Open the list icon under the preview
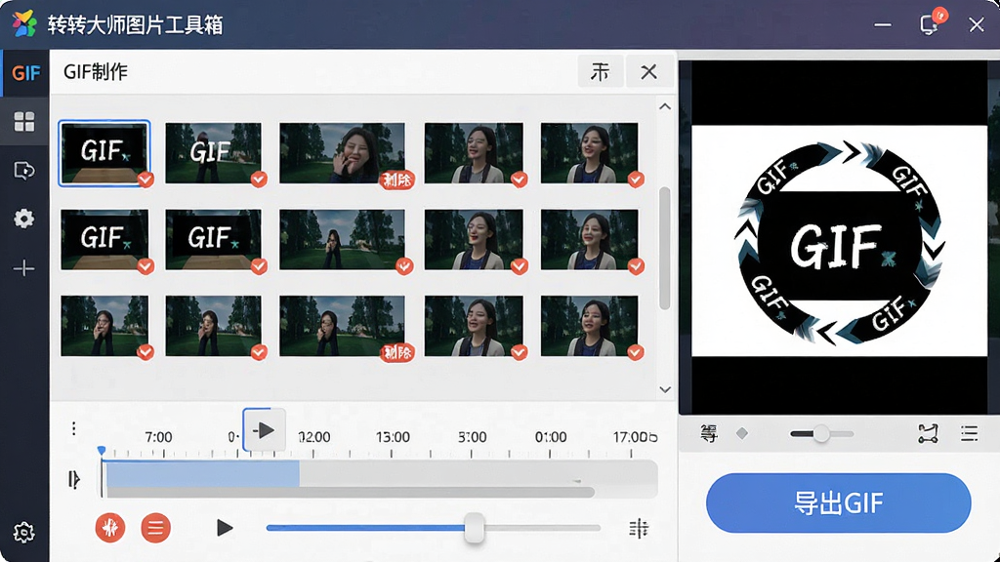 click(970, 434)
